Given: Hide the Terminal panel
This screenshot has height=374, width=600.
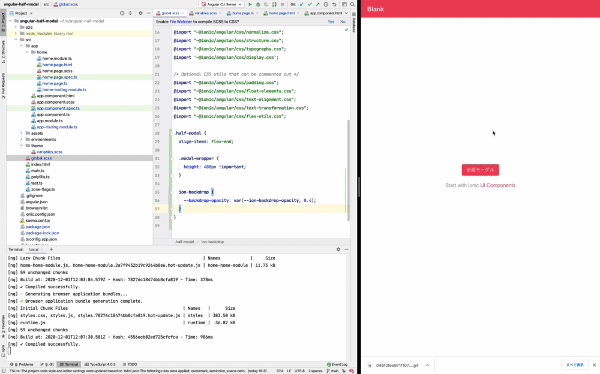Looking at the screenshot, I should (x=346, y=249).
